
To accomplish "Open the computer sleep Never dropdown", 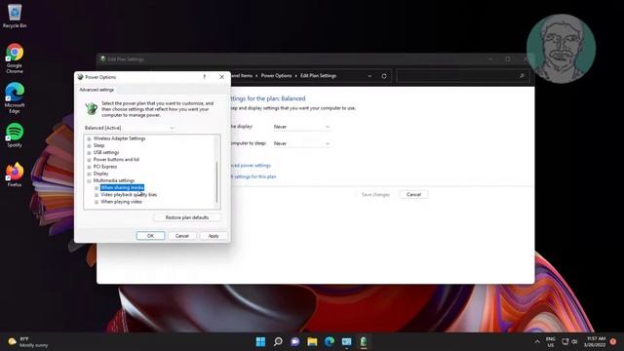I will [x=301, y=143].
